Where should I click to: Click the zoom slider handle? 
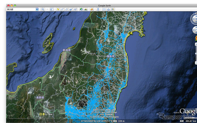(196, 54)
